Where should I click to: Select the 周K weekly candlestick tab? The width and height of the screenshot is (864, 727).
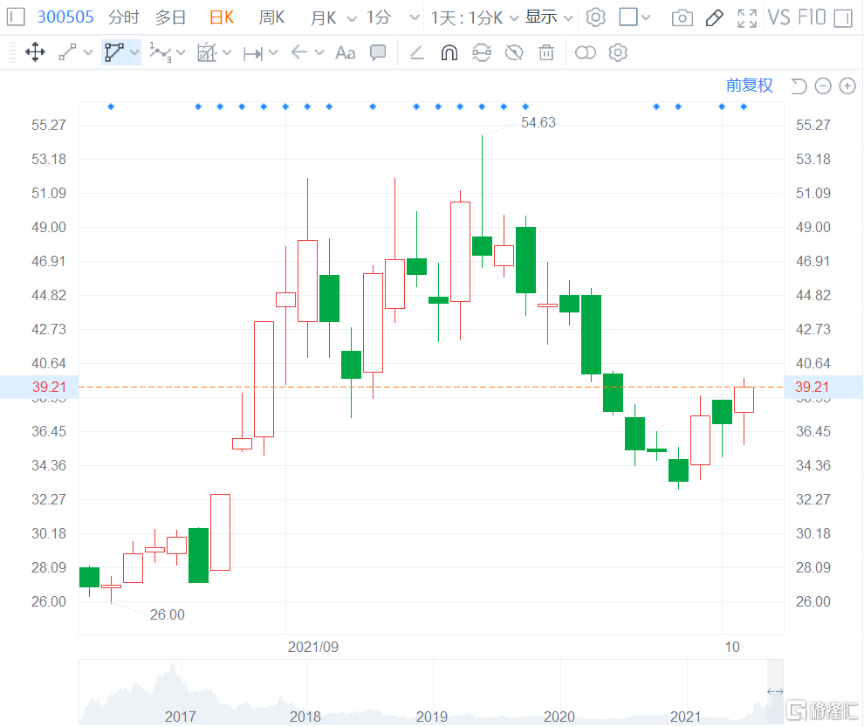pyautogui.click(x=271, y=17)
